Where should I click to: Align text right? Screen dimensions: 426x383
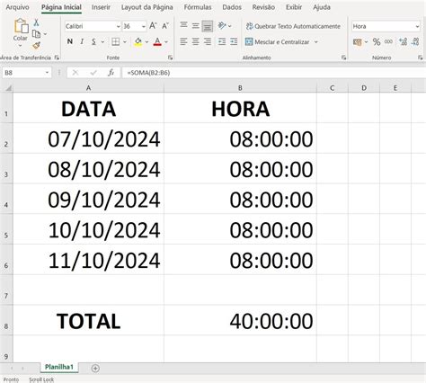click(x=208, y=41)
